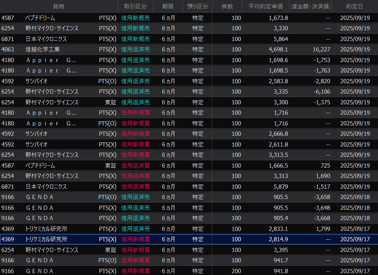This screenshot has width=378, height=275.
Task: Sort by the 株数 column header
Action: pyautogui.click(x=227, y=6)
